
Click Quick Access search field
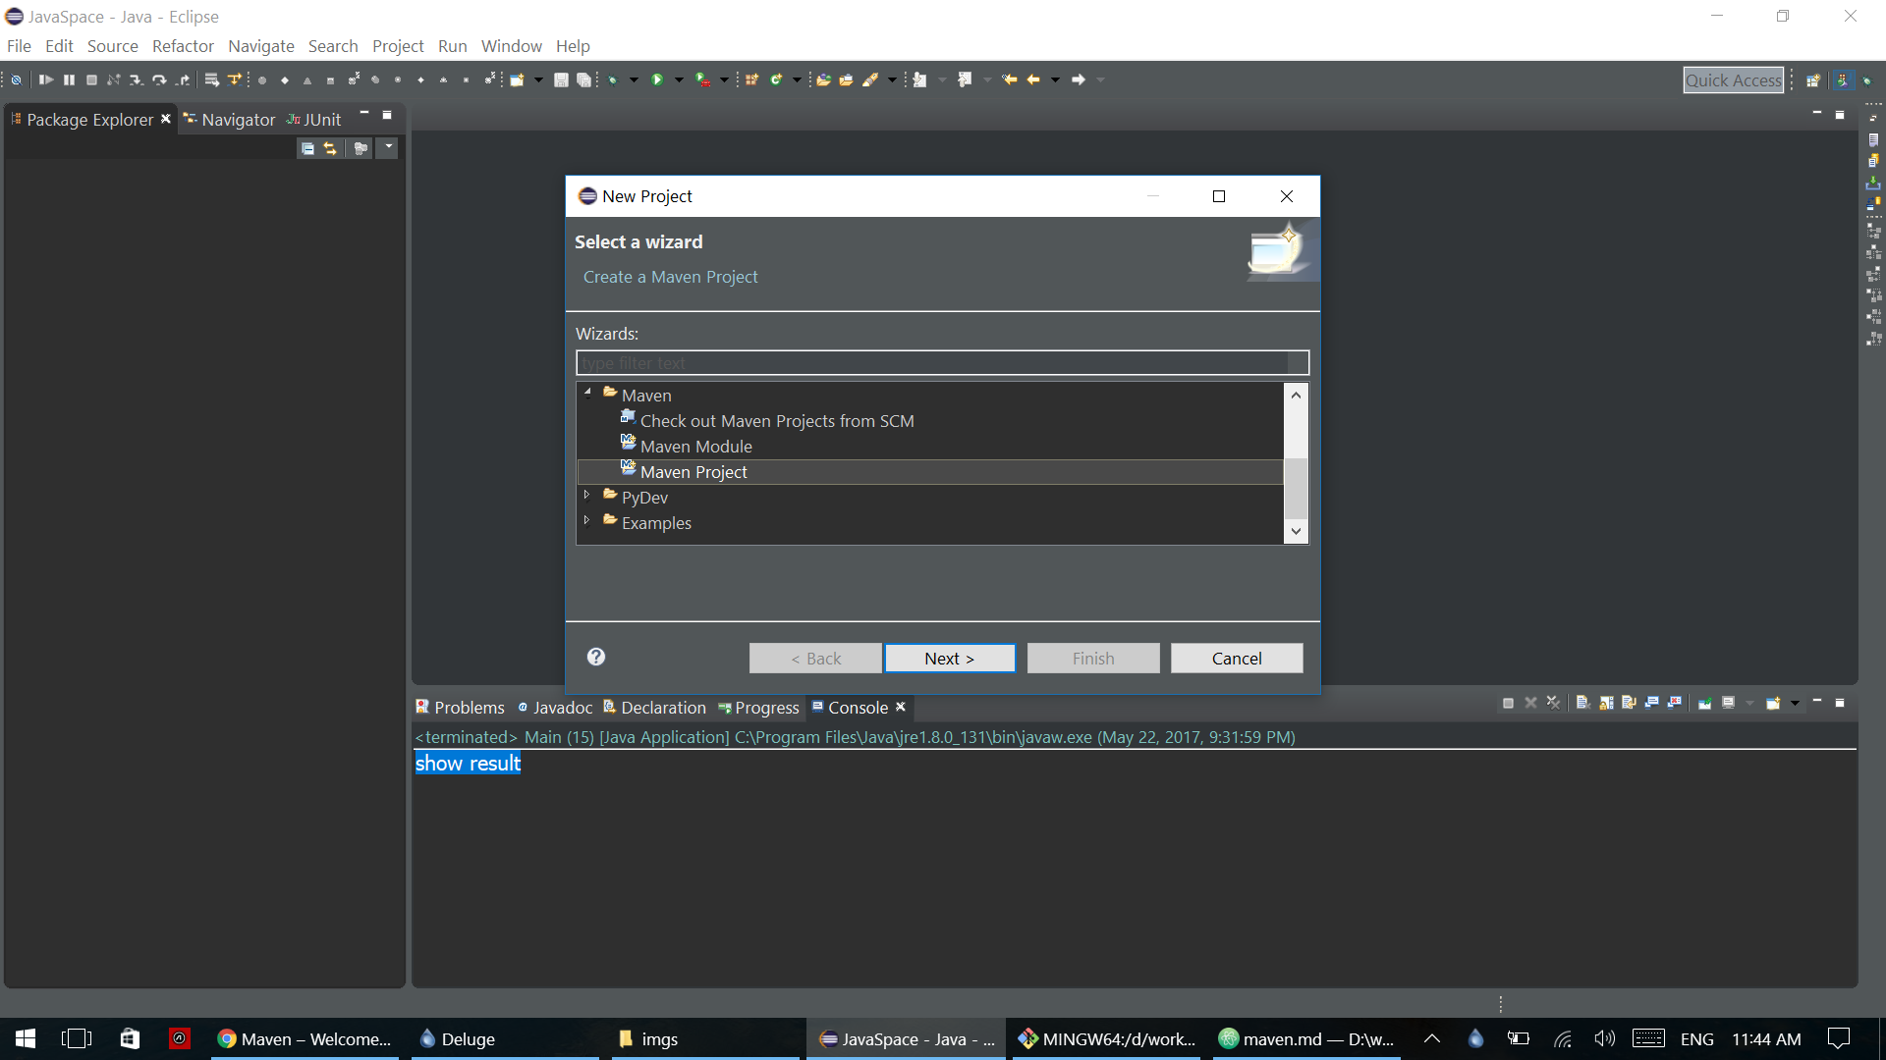coord(1734,80)
